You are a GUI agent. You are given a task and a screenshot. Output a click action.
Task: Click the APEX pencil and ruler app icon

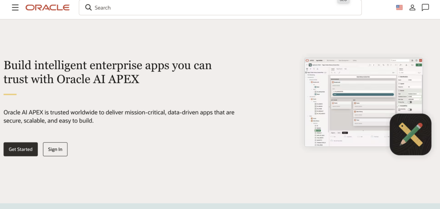(x=410, y=134)
